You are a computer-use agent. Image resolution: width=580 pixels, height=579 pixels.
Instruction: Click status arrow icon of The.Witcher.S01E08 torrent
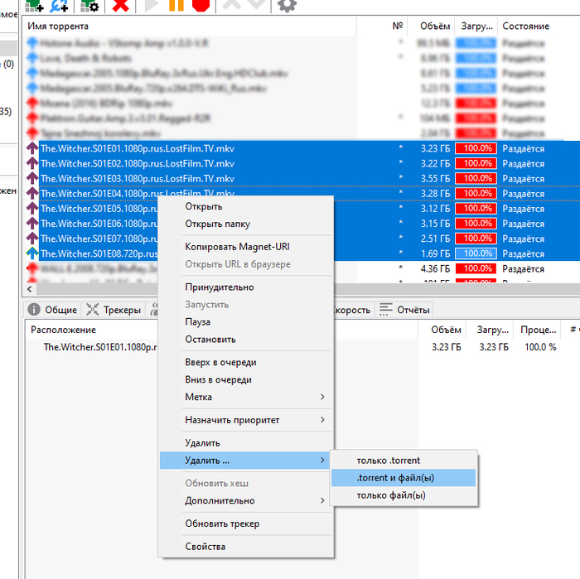click(x=32, y=253)
